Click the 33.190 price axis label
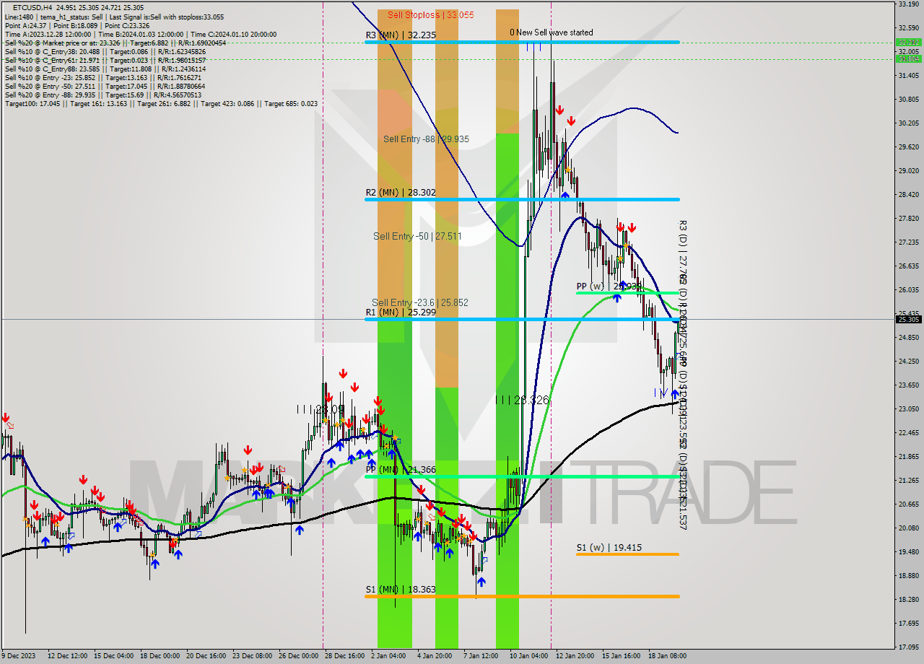Viewport: 924px width, 664px height. coord(908,4)
